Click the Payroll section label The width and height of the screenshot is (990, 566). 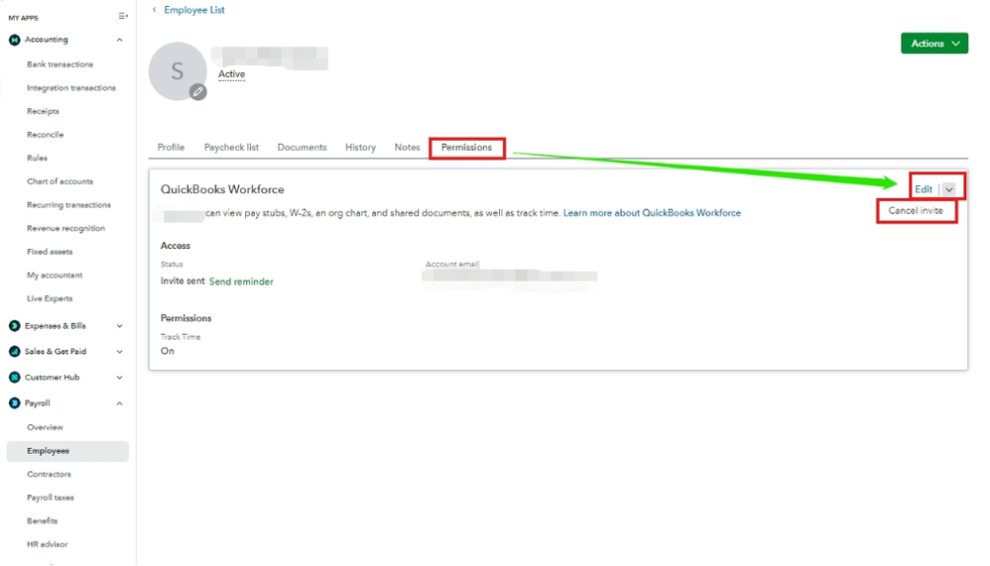point(38,403)
